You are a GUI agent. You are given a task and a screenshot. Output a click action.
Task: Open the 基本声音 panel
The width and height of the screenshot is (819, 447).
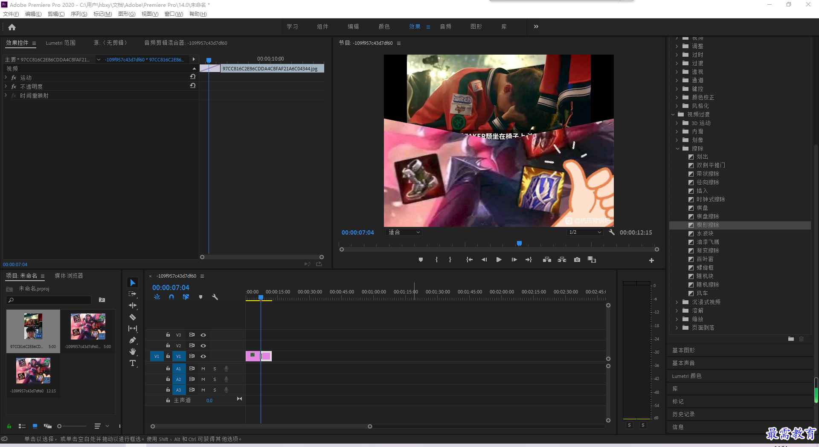coord(683,363)
